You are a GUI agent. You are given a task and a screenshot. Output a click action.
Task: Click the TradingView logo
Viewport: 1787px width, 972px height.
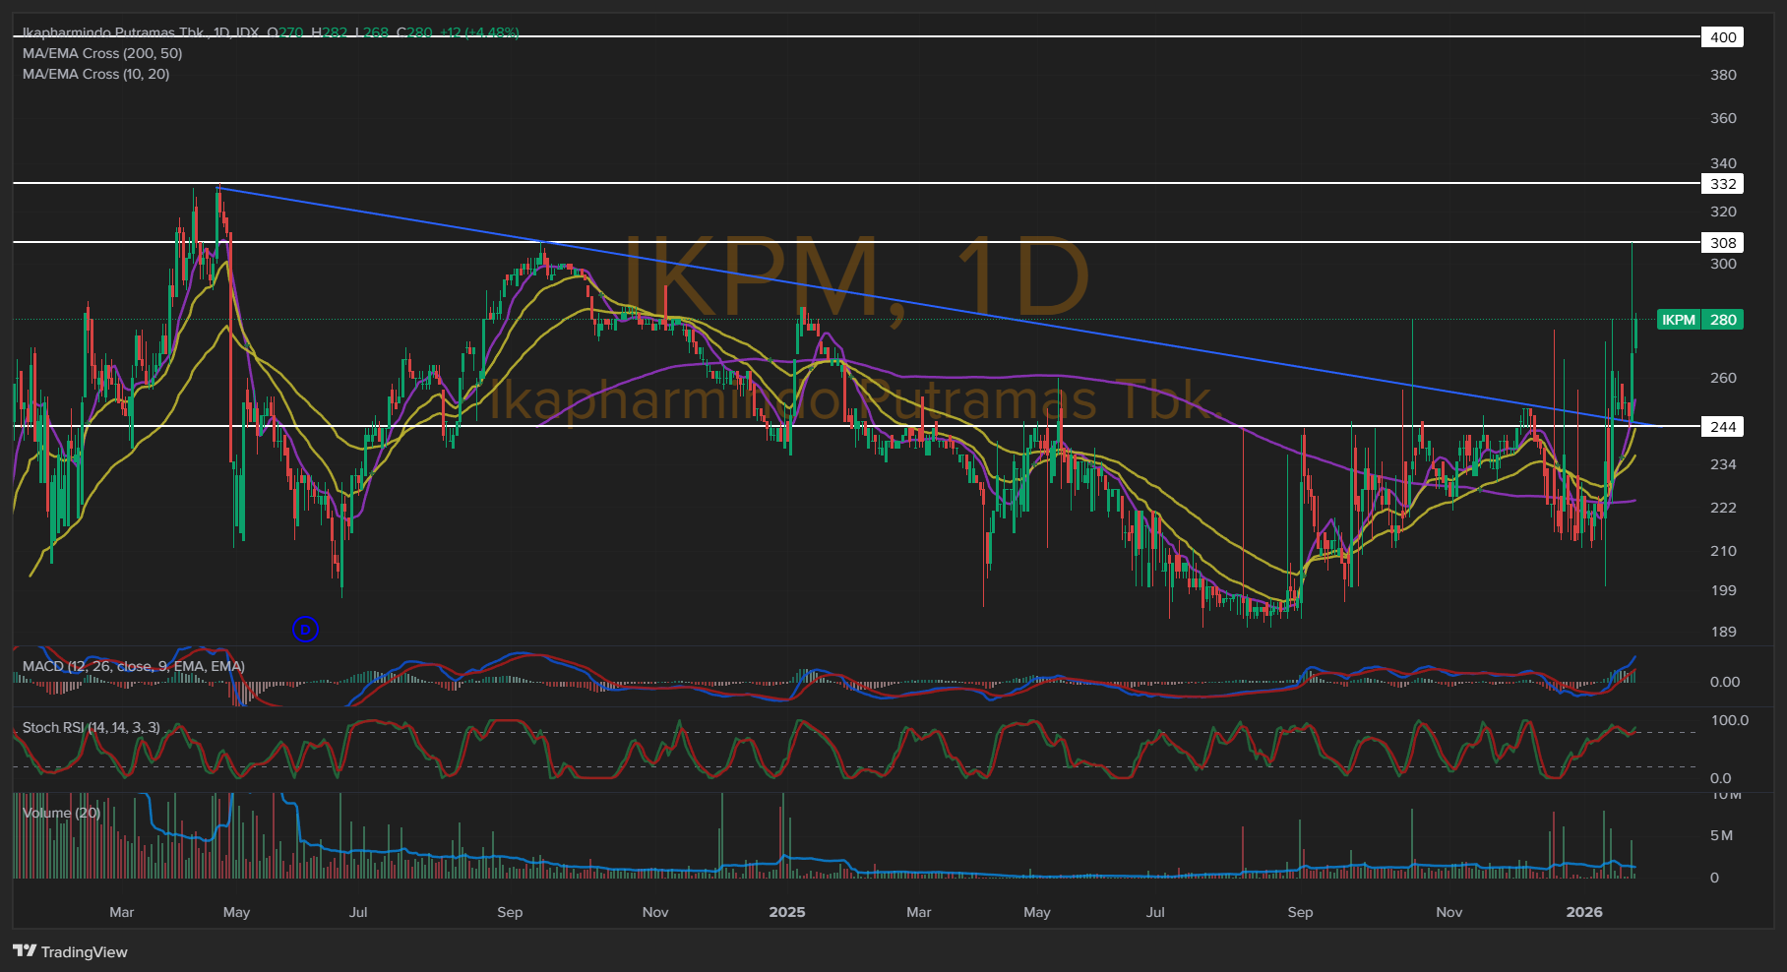click(70, 951)
